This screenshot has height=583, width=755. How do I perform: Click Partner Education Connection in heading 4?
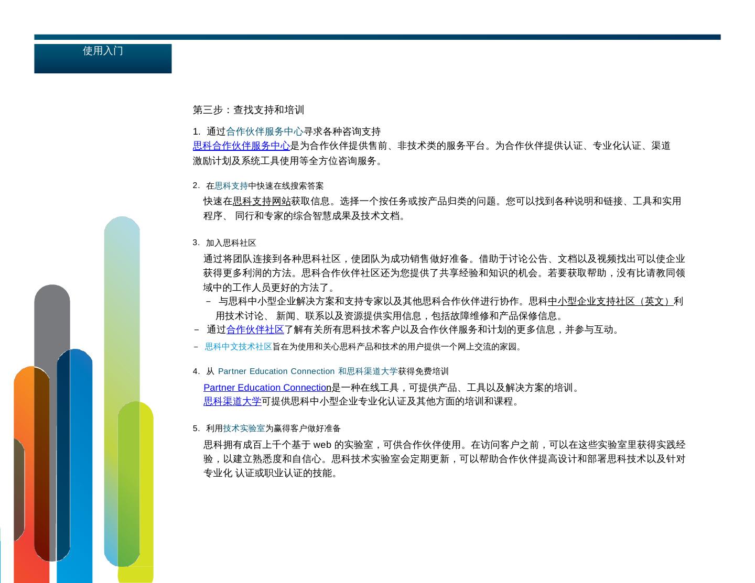point(276,371)
